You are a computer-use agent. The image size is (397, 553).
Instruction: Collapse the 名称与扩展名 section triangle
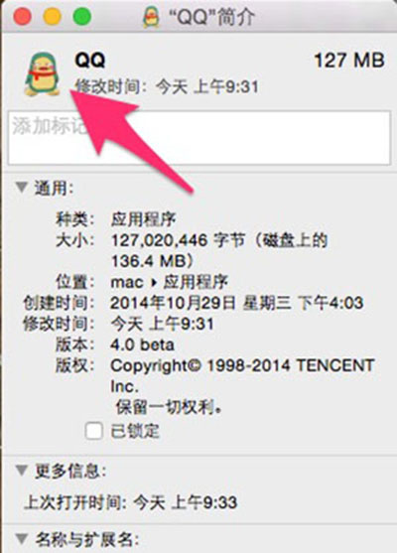(x=22, y=538)
